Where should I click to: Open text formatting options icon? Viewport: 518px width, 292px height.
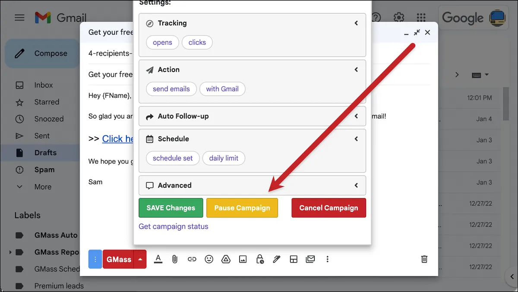[x=158, y=259]
